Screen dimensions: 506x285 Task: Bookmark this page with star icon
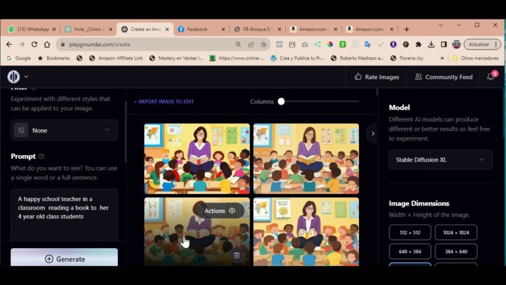coord(264,44)
